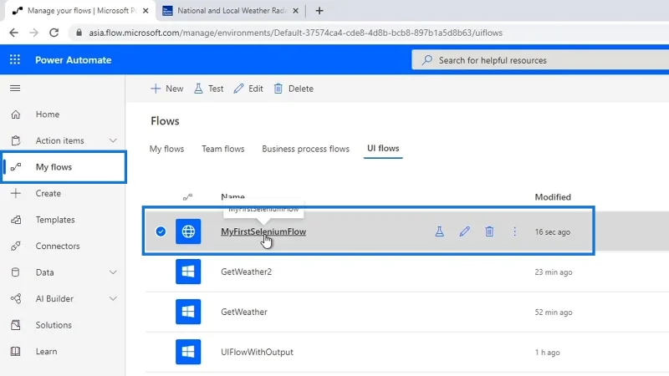The width and height of the screenshot is (669, 376).
Task: Go to Home in sidebar
Action: click(48, 114)
